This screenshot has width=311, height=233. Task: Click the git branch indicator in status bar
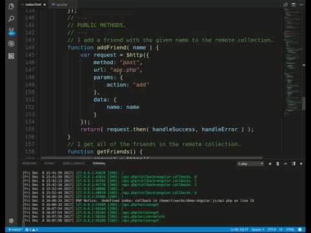pos(15,230)
